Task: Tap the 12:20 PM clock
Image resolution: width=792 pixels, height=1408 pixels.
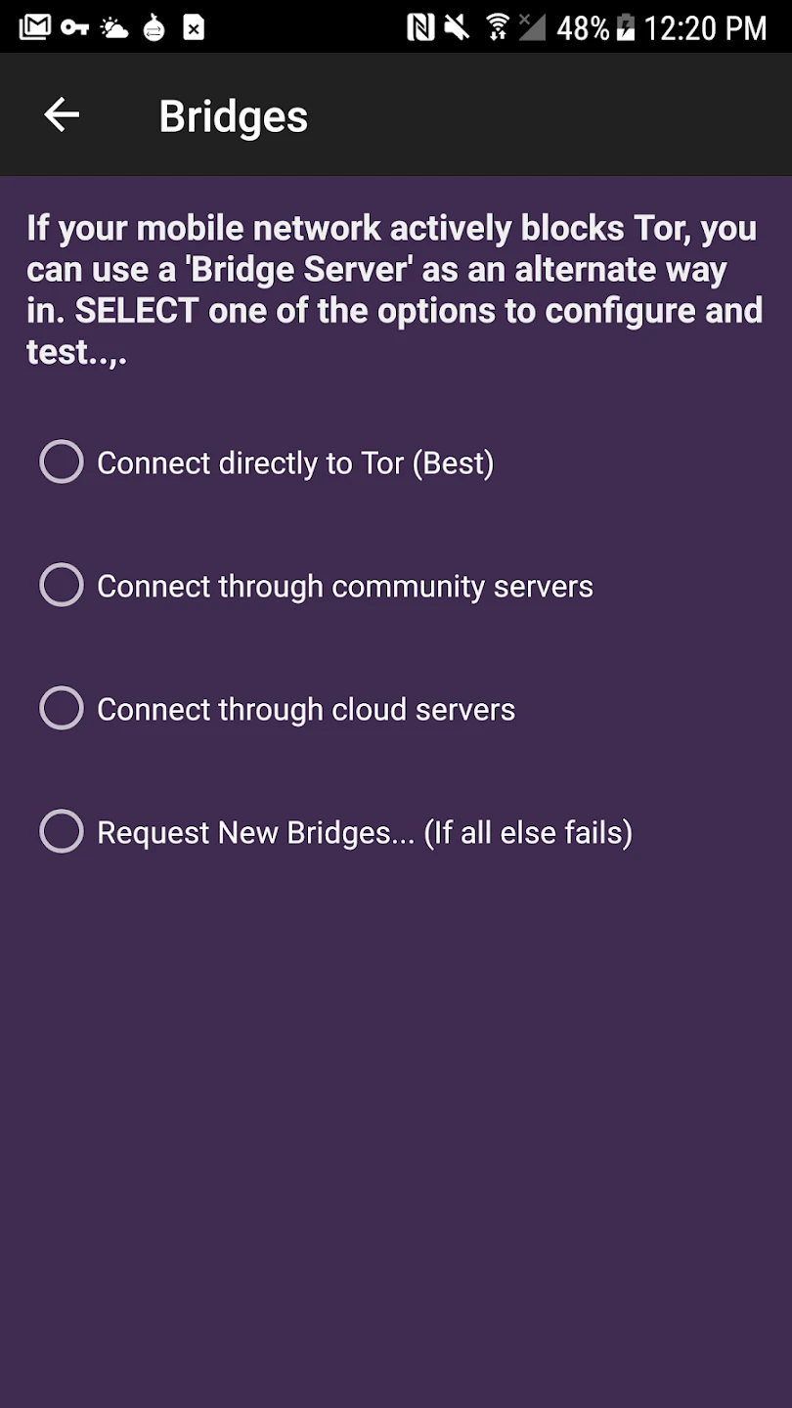Action: coord(705,27)
